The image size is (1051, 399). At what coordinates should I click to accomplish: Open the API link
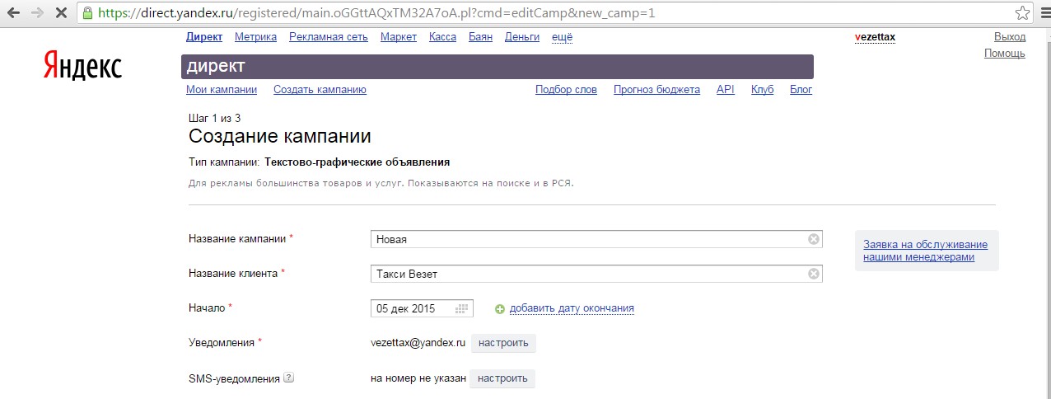(x=726, y=90)
